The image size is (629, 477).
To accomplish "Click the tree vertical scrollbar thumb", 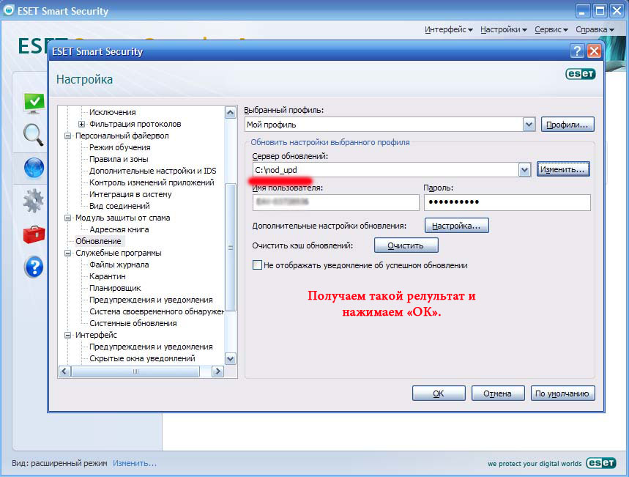I will click(x=230, y=247).
